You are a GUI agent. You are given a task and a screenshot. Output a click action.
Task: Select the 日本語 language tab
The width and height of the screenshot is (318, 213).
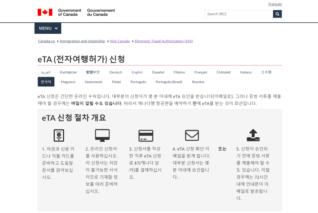(x=266, y=72)
